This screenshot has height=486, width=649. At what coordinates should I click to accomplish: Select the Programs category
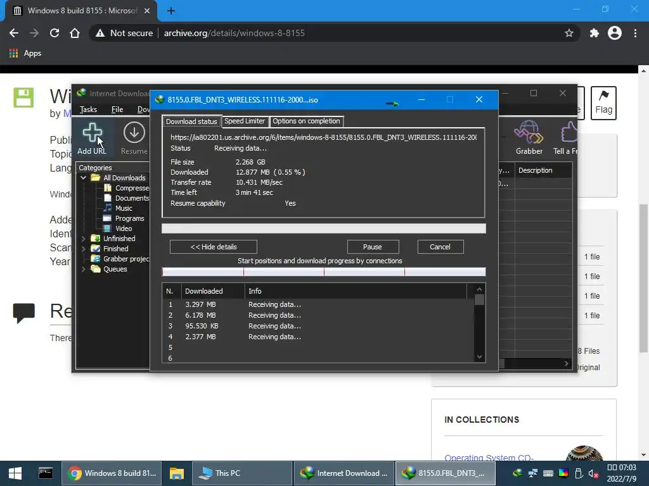(x=124, y=218)
